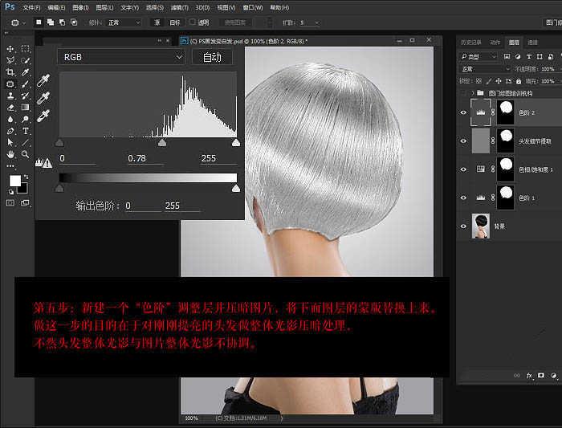The height and width of the screenshot is (428, 562).
Task: Hide the 背景 layer
Action: [463, 226]
